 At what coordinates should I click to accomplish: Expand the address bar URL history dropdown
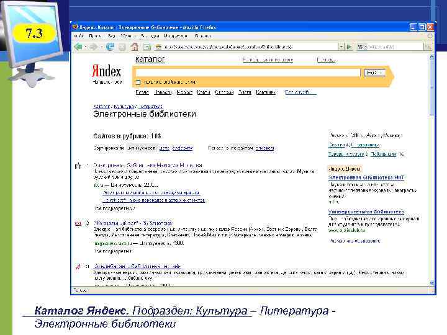click(x=341, y=47)
